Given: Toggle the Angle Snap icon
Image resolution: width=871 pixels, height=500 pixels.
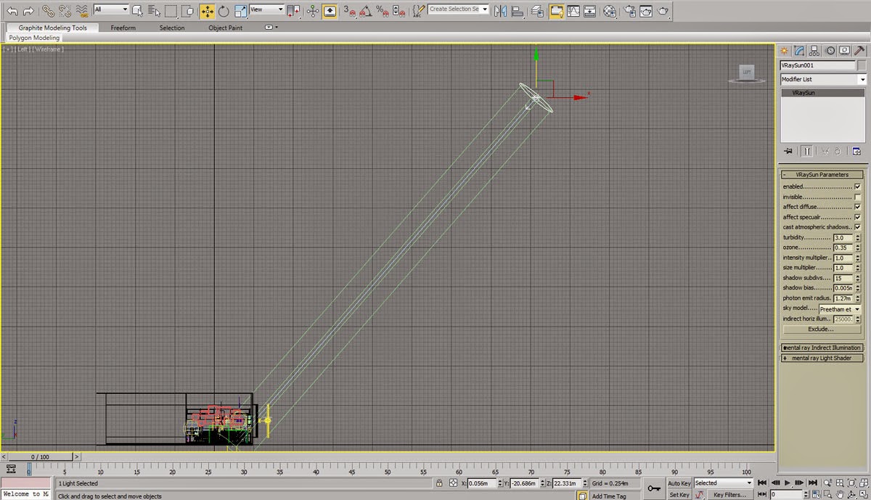Looking at the screenshot, I should (x=366, y=10).
